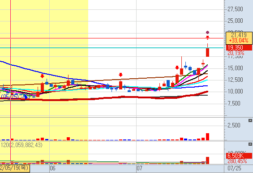Click the 7,500 price axis label

pyautogui.click(x=234, y=103)
